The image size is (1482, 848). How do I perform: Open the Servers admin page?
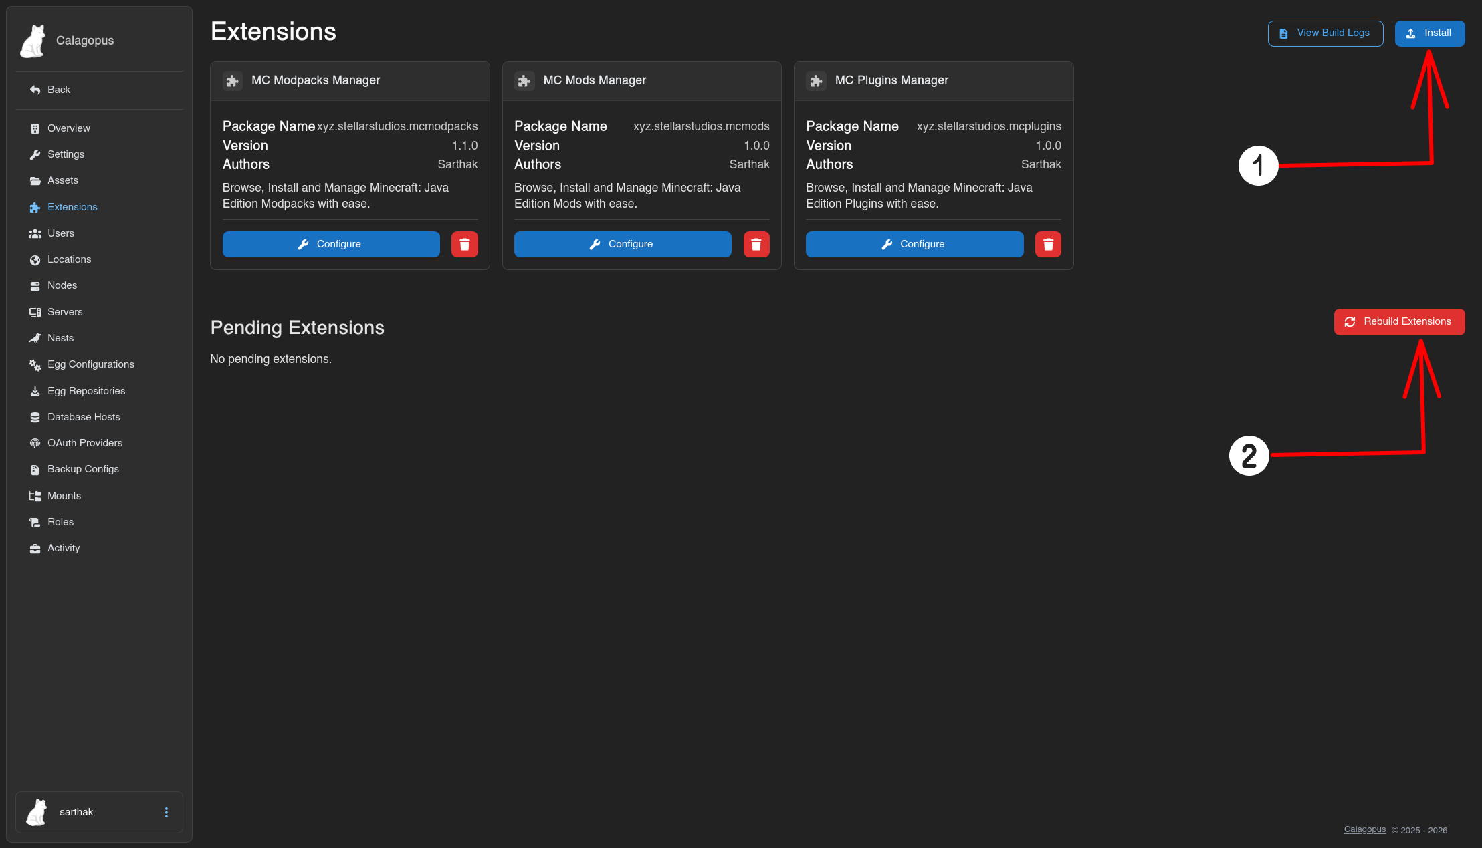point(65,312)
